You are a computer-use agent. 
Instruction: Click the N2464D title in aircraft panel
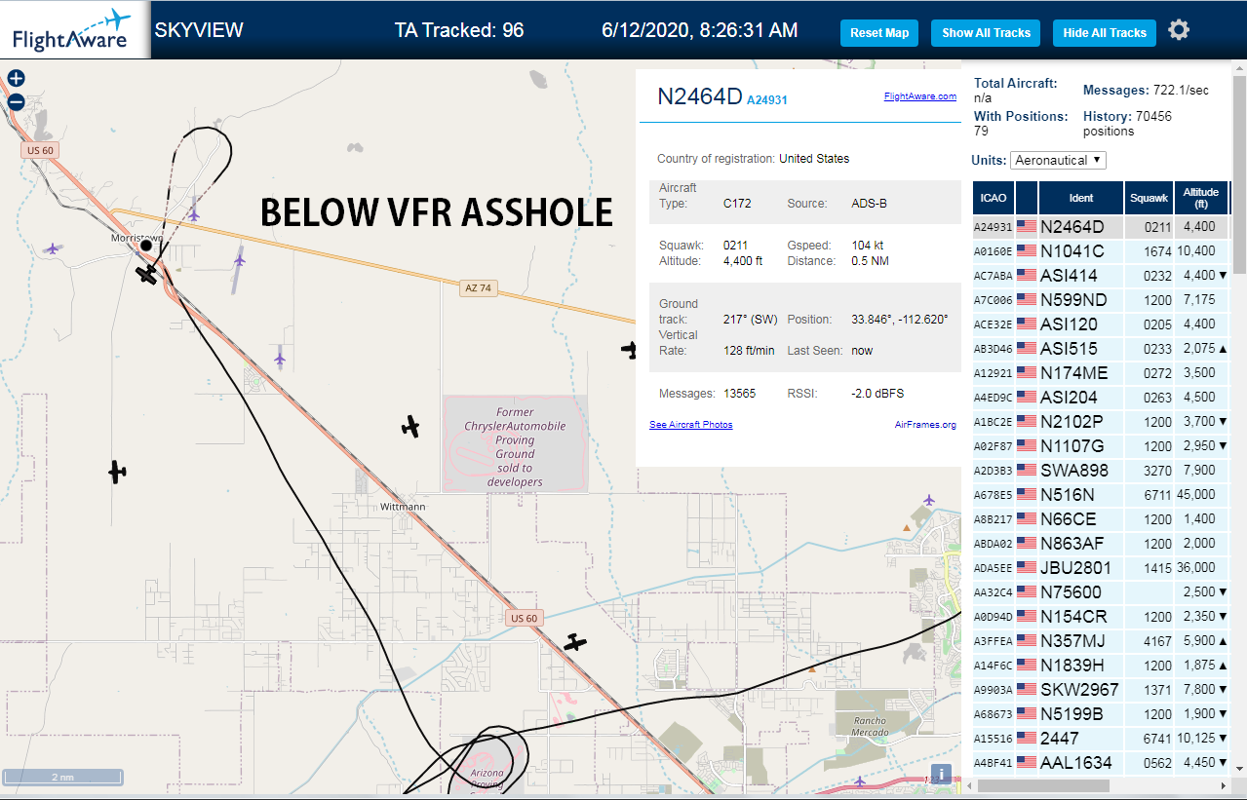pyautogui.click(x=700, y=95)
